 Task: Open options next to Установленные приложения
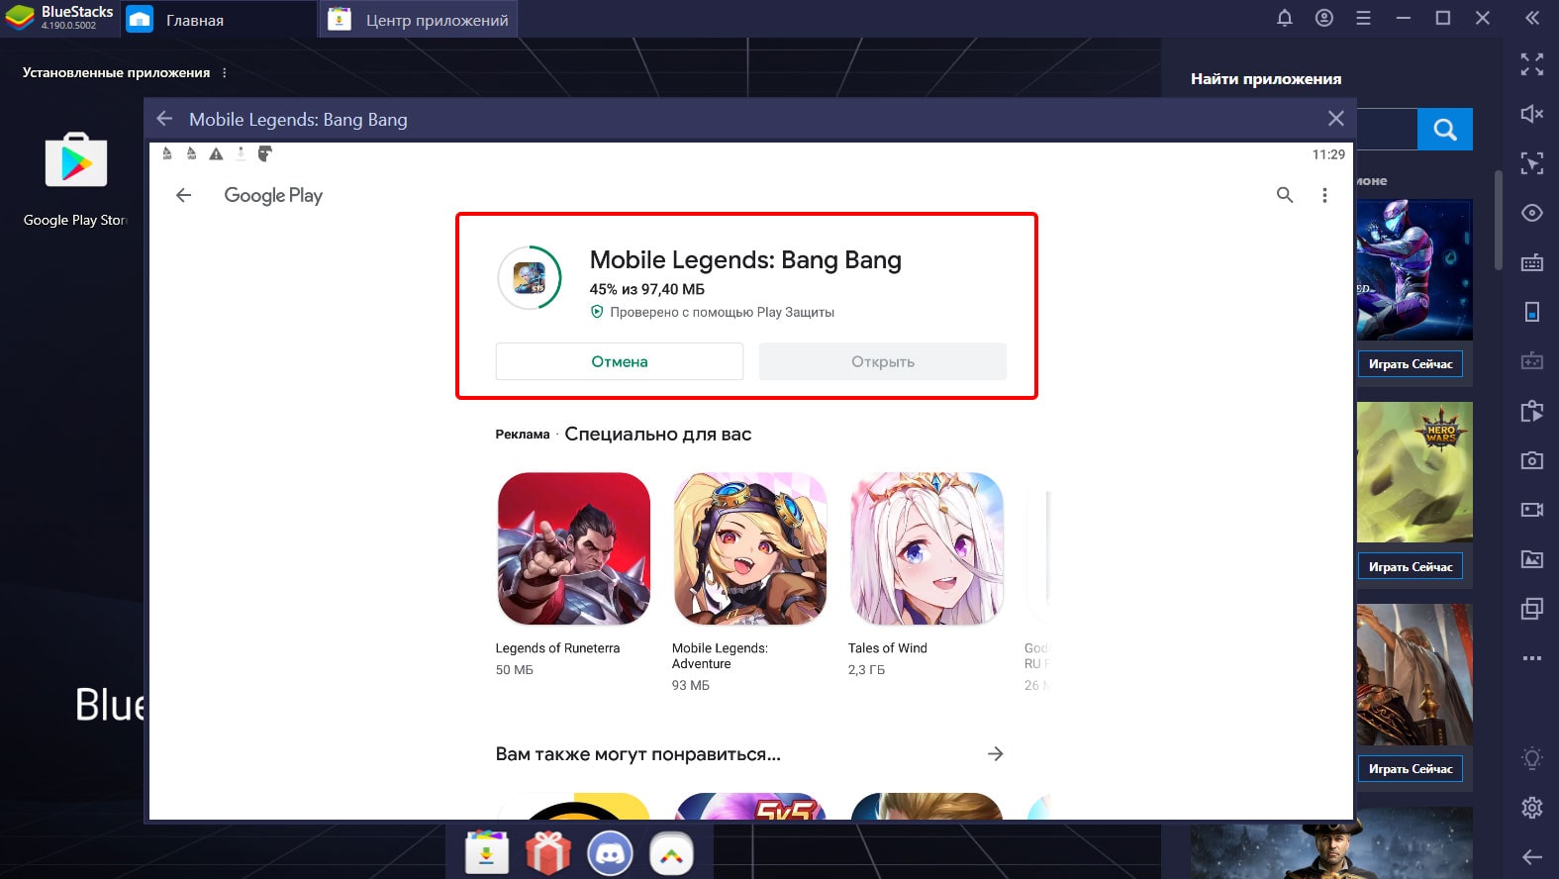[225, 73]
